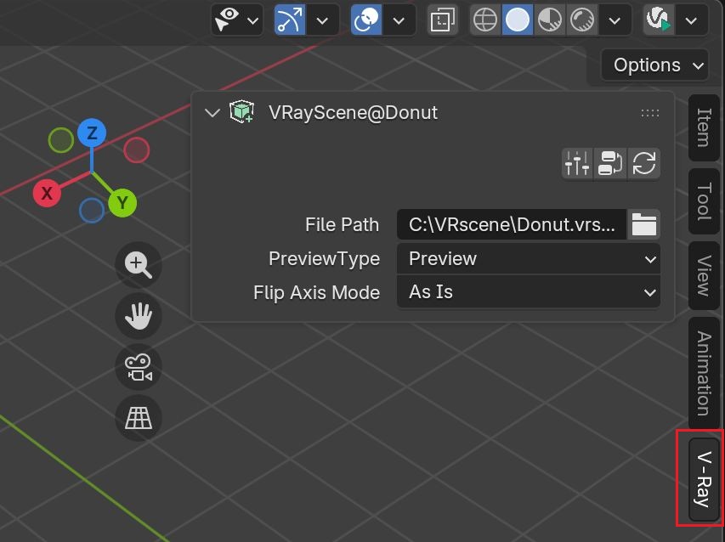Click the pan hand viewport icon

[139, 315]
